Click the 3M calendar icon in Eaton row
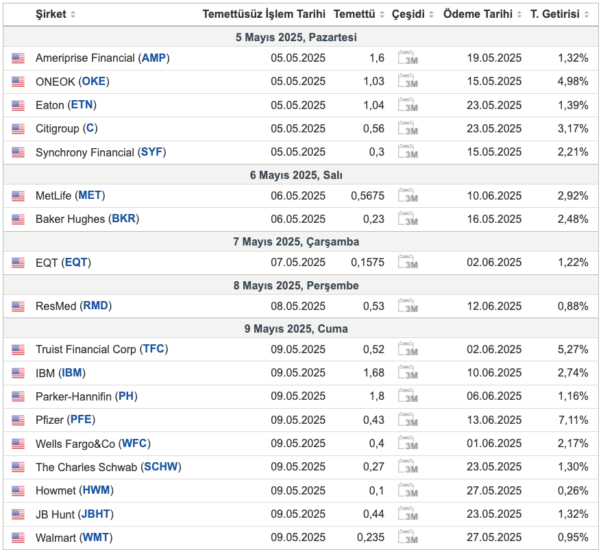 (408, 105)
